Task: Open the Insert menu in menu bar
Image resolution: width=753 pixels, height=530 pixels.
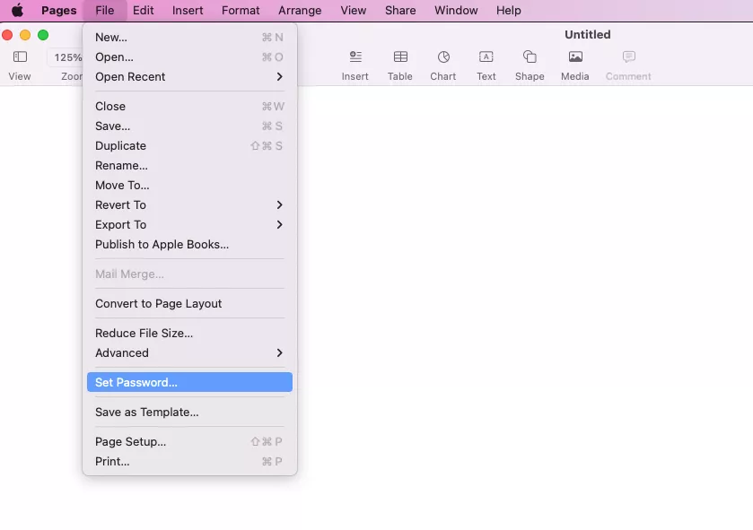Action: (188, 10)
